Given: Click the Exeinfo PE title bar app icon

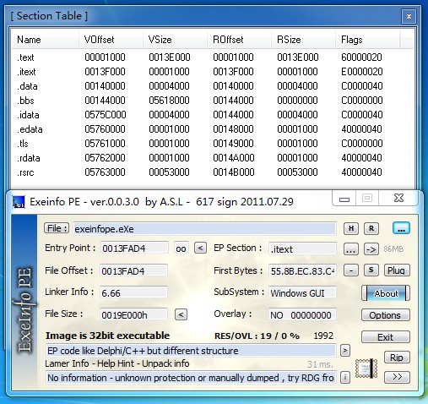Looking at the screenshot, I should coord(19,202).
